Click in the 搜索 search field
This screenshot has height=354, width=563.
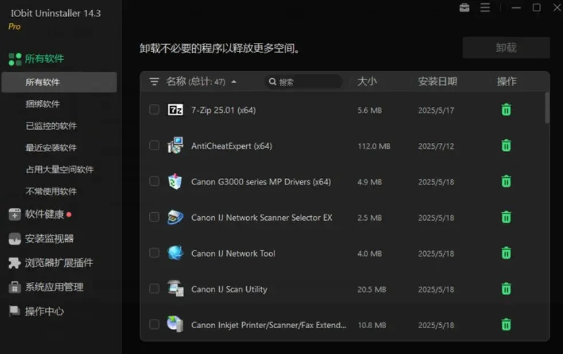coord(304,82)
